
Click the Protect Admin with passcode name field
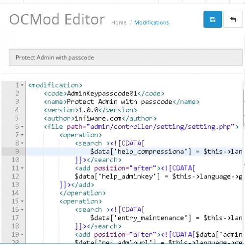(x=126, y=57)
